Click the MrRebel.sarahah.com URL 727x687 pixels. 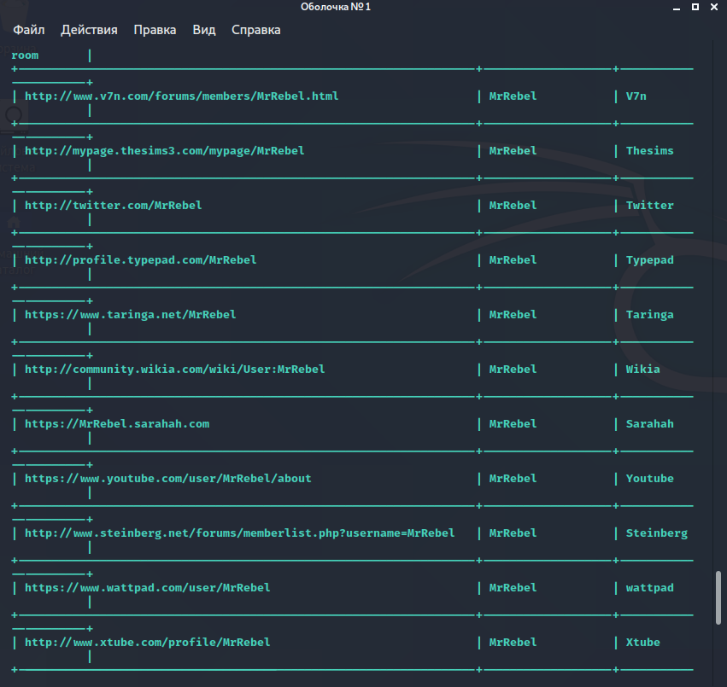point(116,424)
